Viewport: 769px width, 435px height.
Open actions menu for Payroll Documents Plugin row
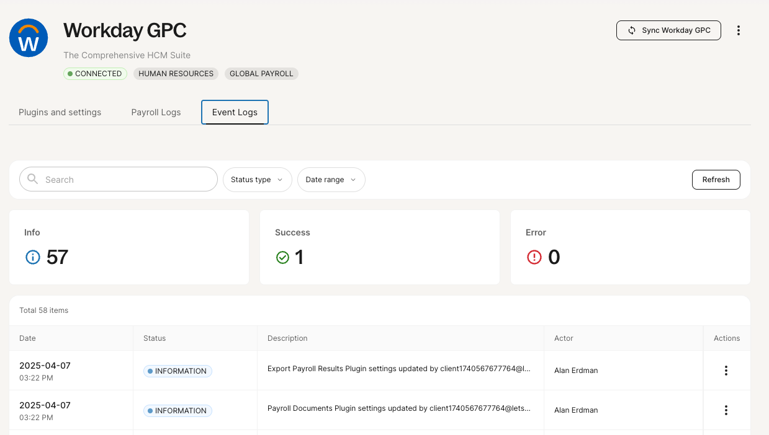[x=726, y=410]
